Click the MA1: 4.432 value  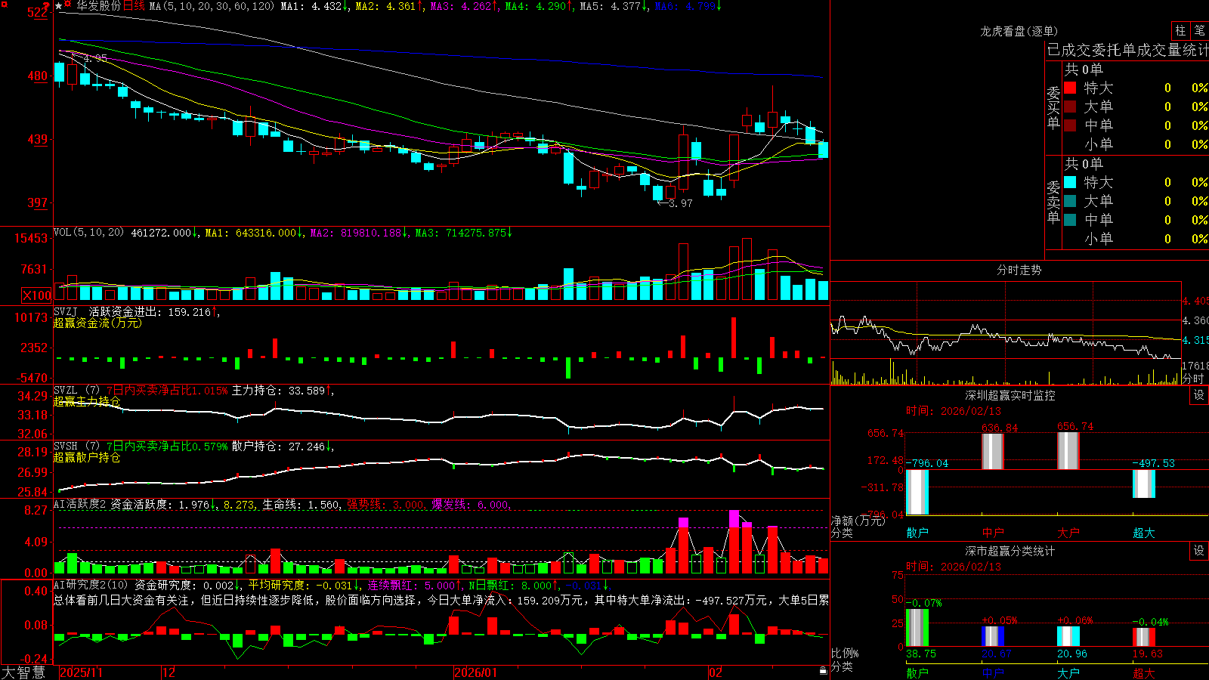tap(314, 6)
